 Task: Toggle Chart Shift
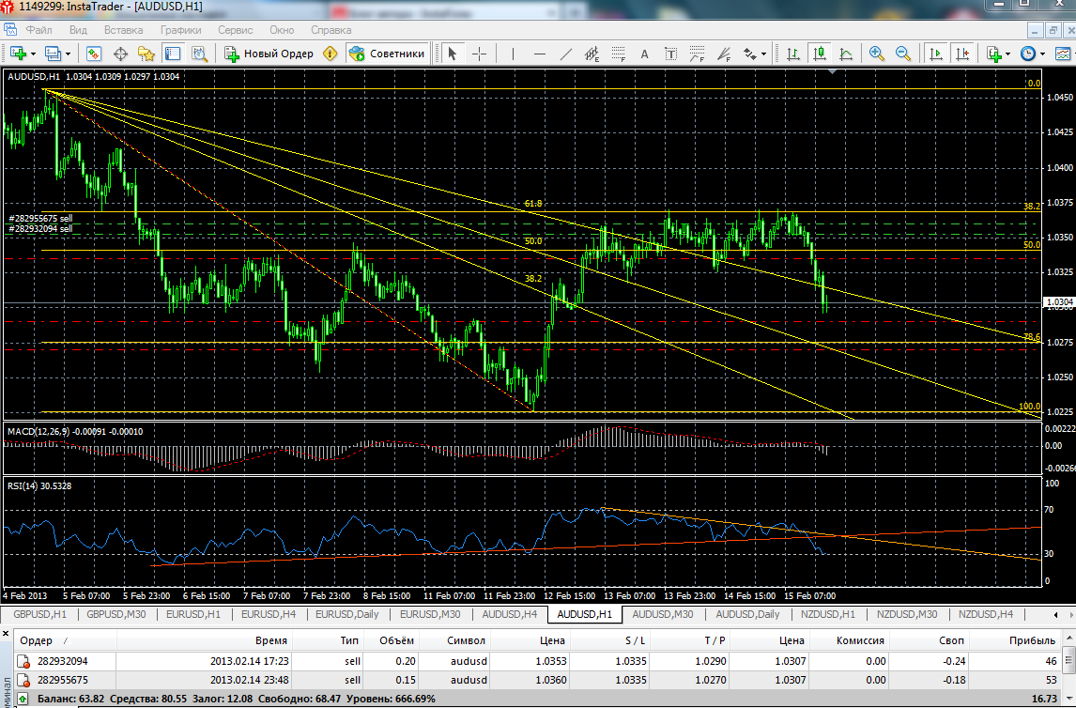tap(962, 54)
